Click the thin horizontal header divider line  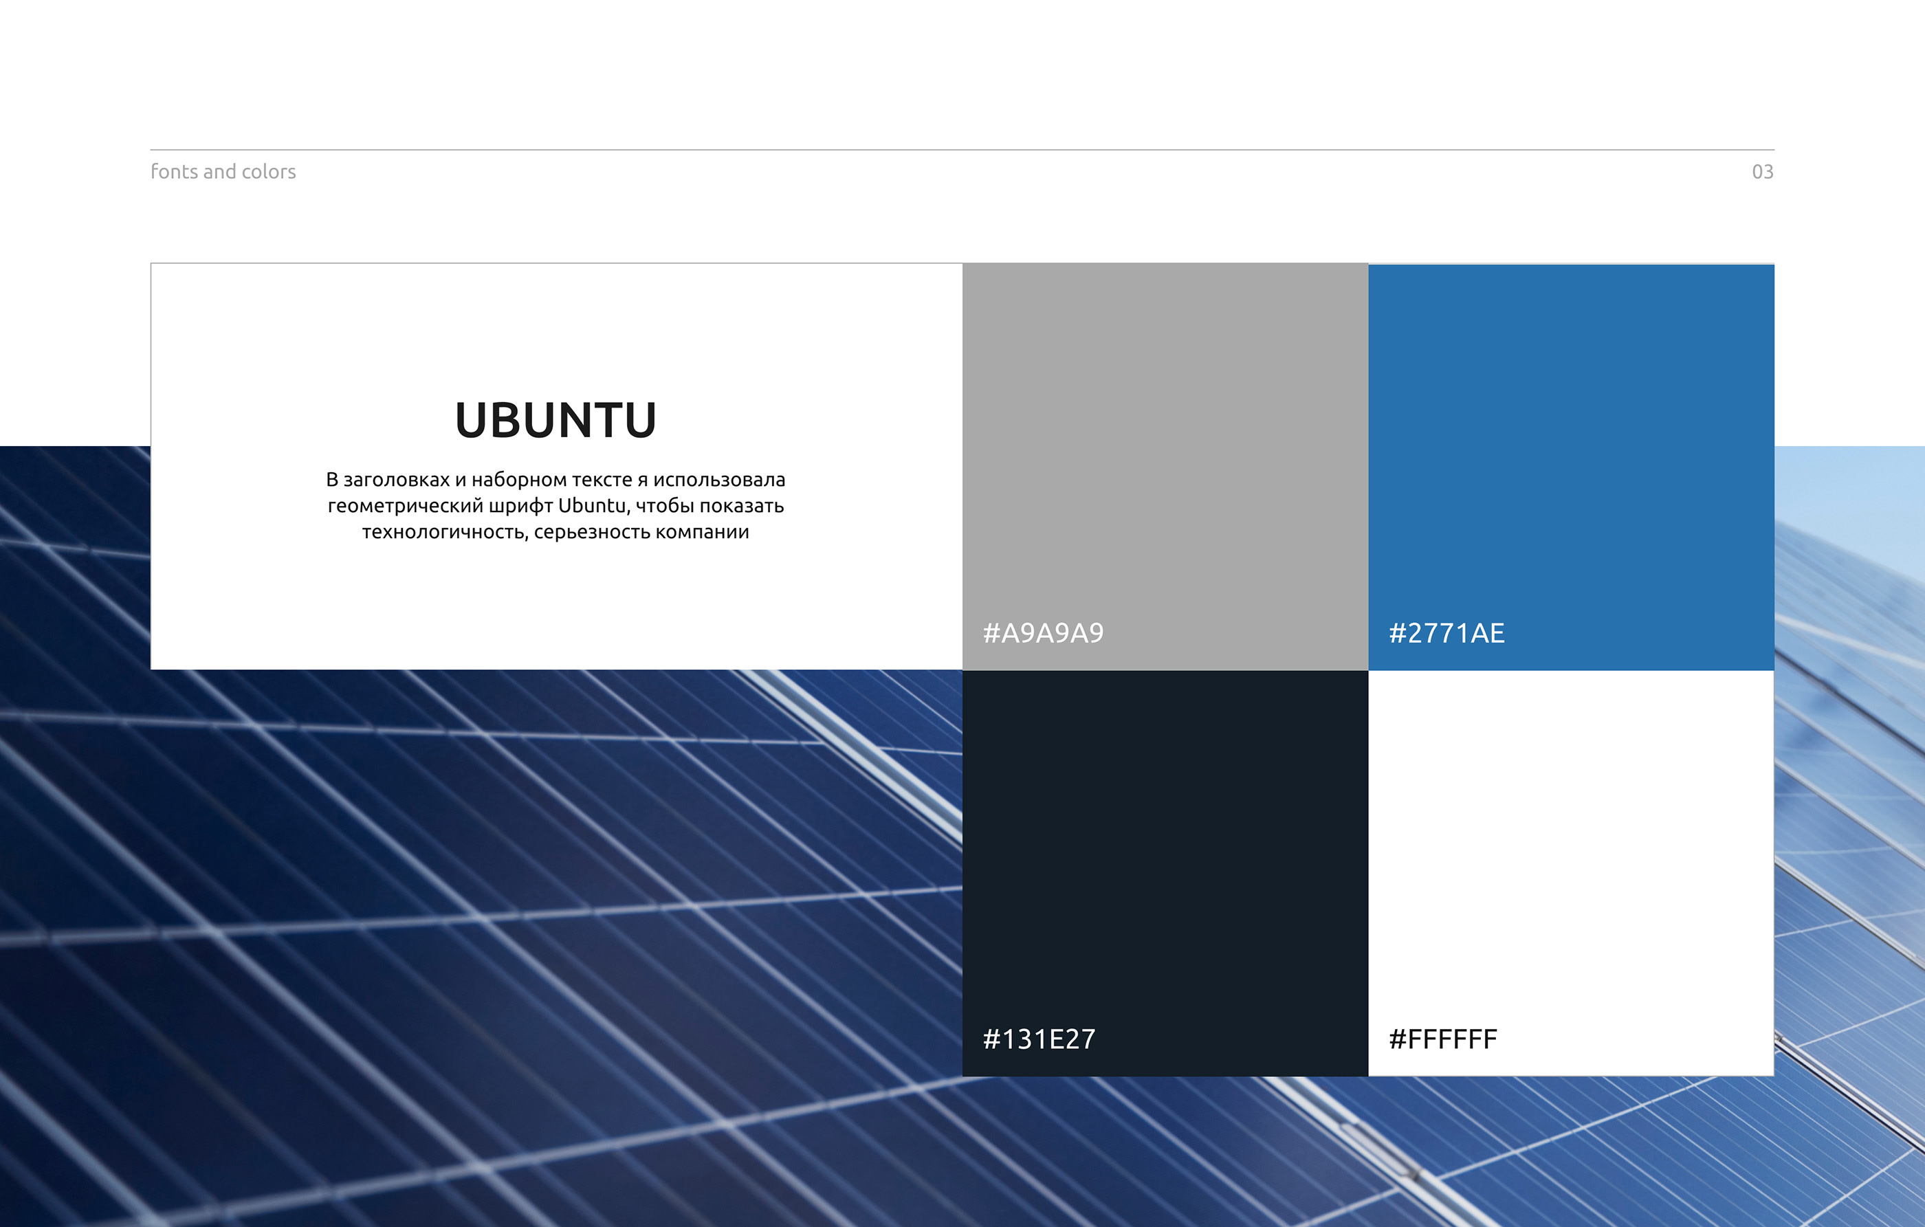(x=962, y=149)
